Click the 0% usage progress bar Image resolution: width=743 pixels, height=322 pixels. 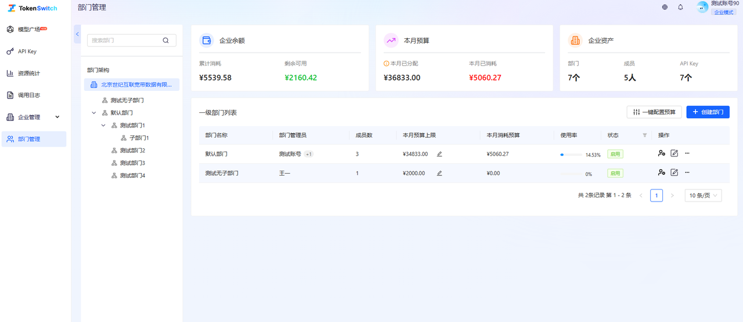click(571, 174)
